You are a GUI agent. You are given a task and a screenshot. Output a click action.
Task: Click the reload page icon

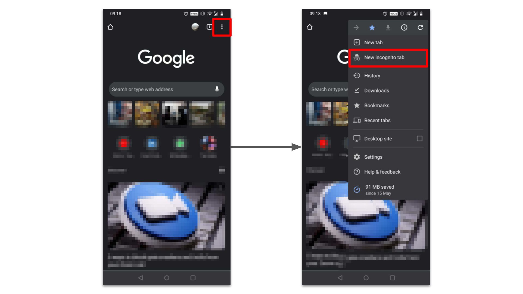420,27
